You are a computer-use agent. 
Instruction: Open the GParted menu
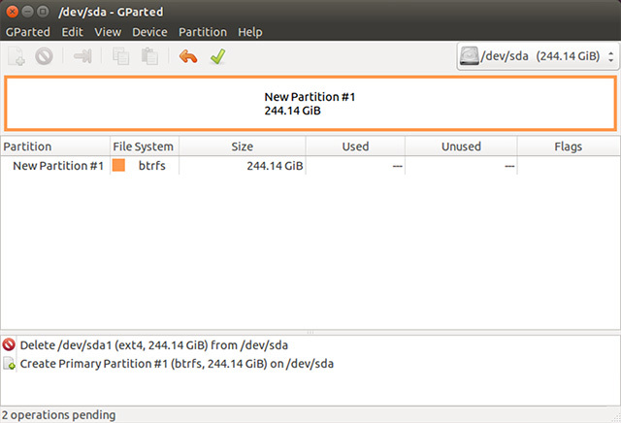click(x=28, y=32)
